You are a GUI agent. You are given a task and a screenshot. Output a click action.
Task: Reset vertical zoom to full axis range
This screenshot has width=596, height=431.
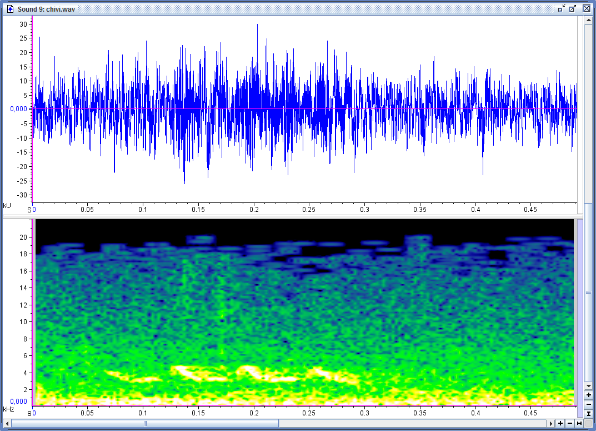(x=588, y=414)
